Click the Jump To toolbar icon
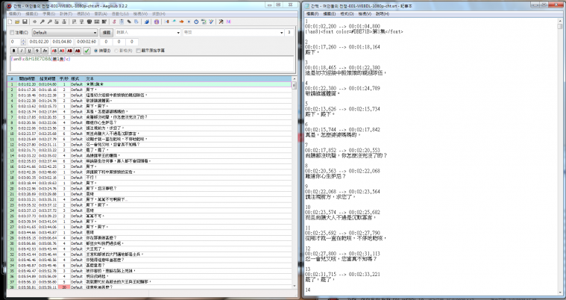 (34, 22)
